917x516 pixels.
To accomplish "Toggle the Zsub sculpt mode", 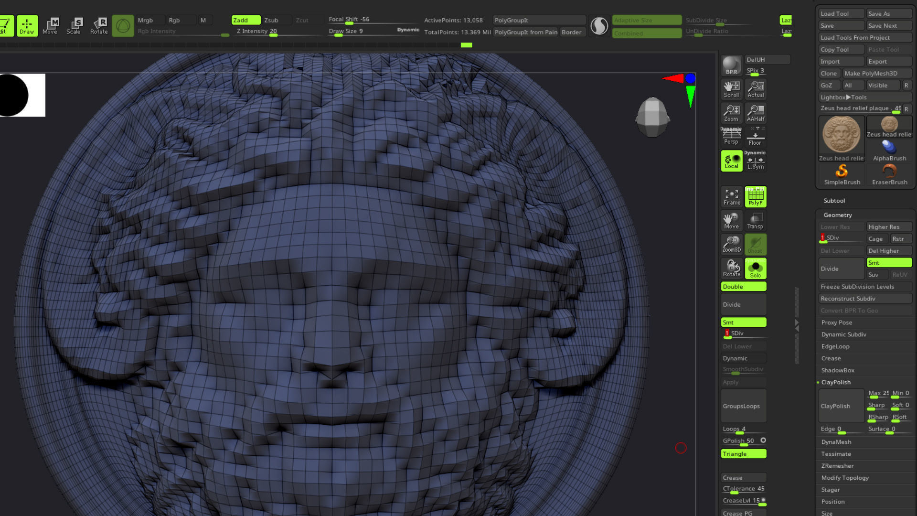I will 276,20.
